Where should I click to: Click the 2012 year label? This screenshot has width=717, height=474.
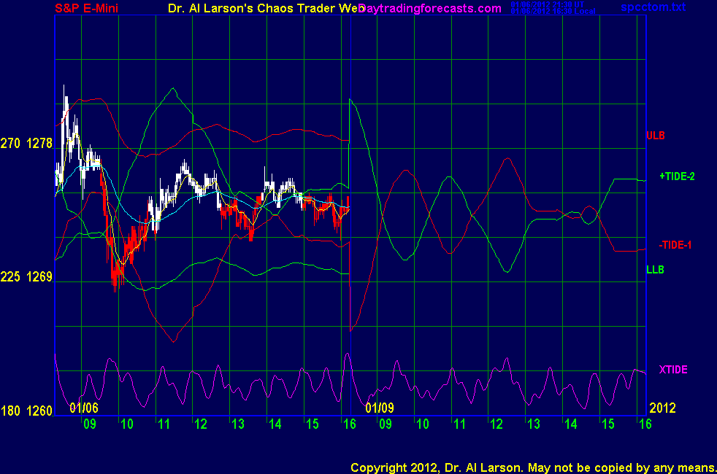(x=663, y=407)
